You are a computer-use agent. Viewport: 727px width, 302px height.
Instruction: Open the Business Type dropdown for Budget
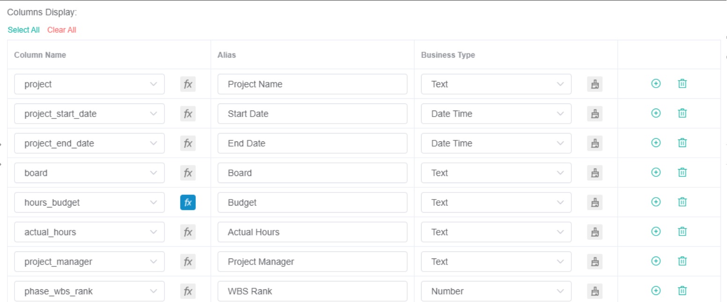[x=496, y=202]
